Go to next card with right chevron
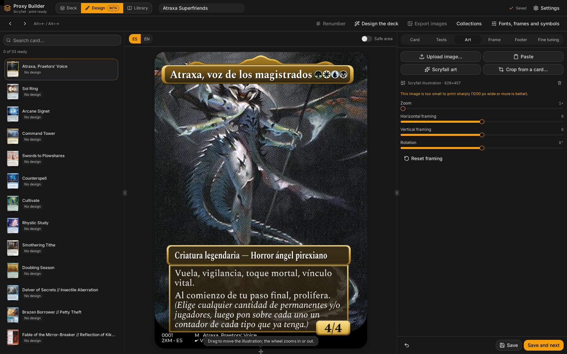567x354 pixels. coord(25,24)
